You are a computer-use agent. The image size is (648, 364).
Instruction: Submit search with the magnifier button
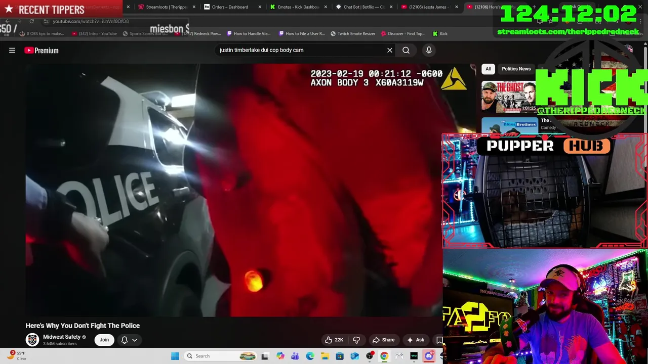tap(406, 50)
